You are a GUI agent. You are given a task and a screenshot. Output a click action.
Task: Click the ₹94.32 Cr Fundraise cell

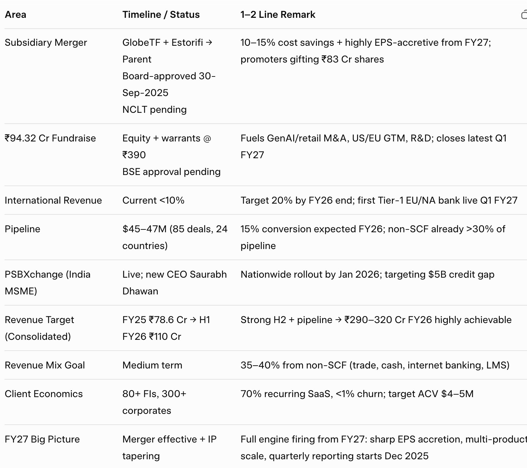(x=50, y=138)
